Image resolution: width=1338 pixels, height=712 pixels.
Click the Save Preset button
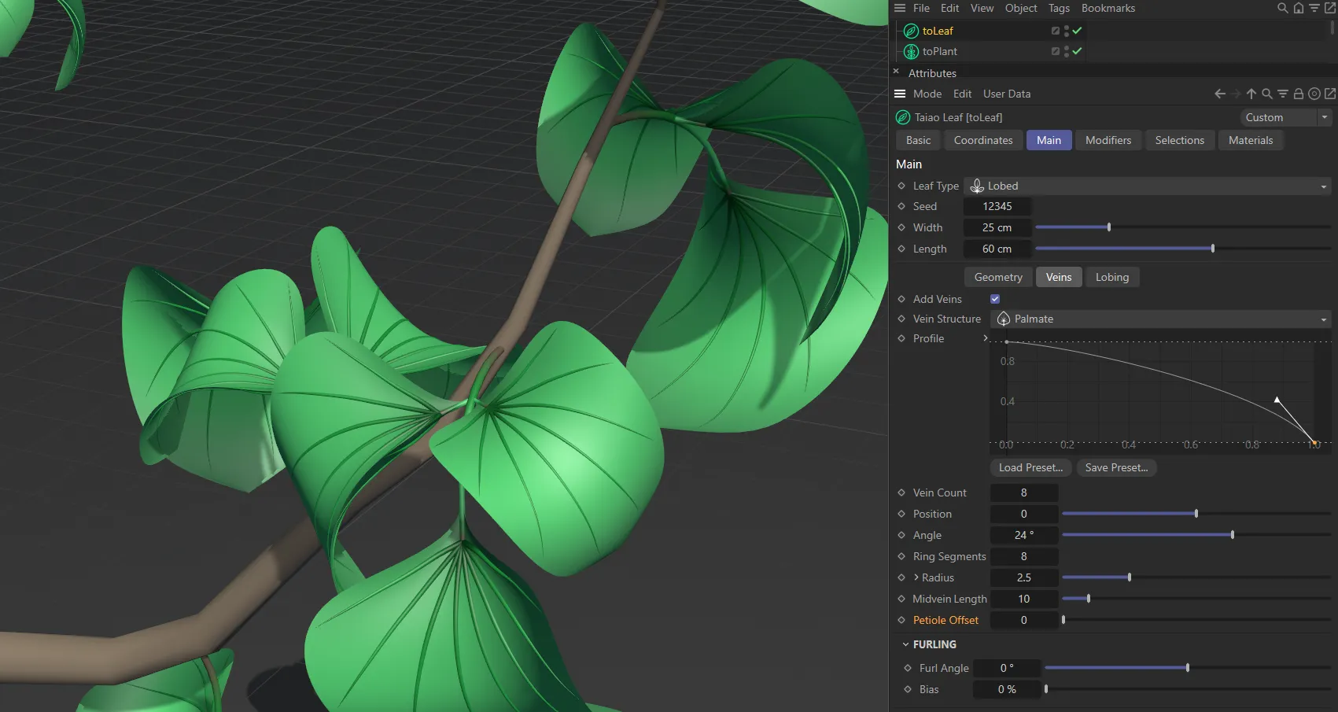point(1116,467)
